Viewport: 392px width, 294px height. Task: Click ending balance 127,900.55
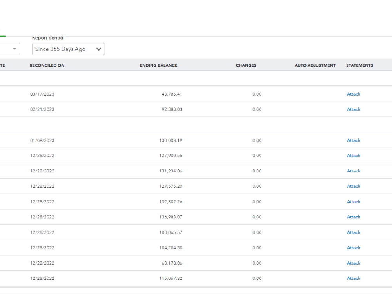tap(171, 156)
